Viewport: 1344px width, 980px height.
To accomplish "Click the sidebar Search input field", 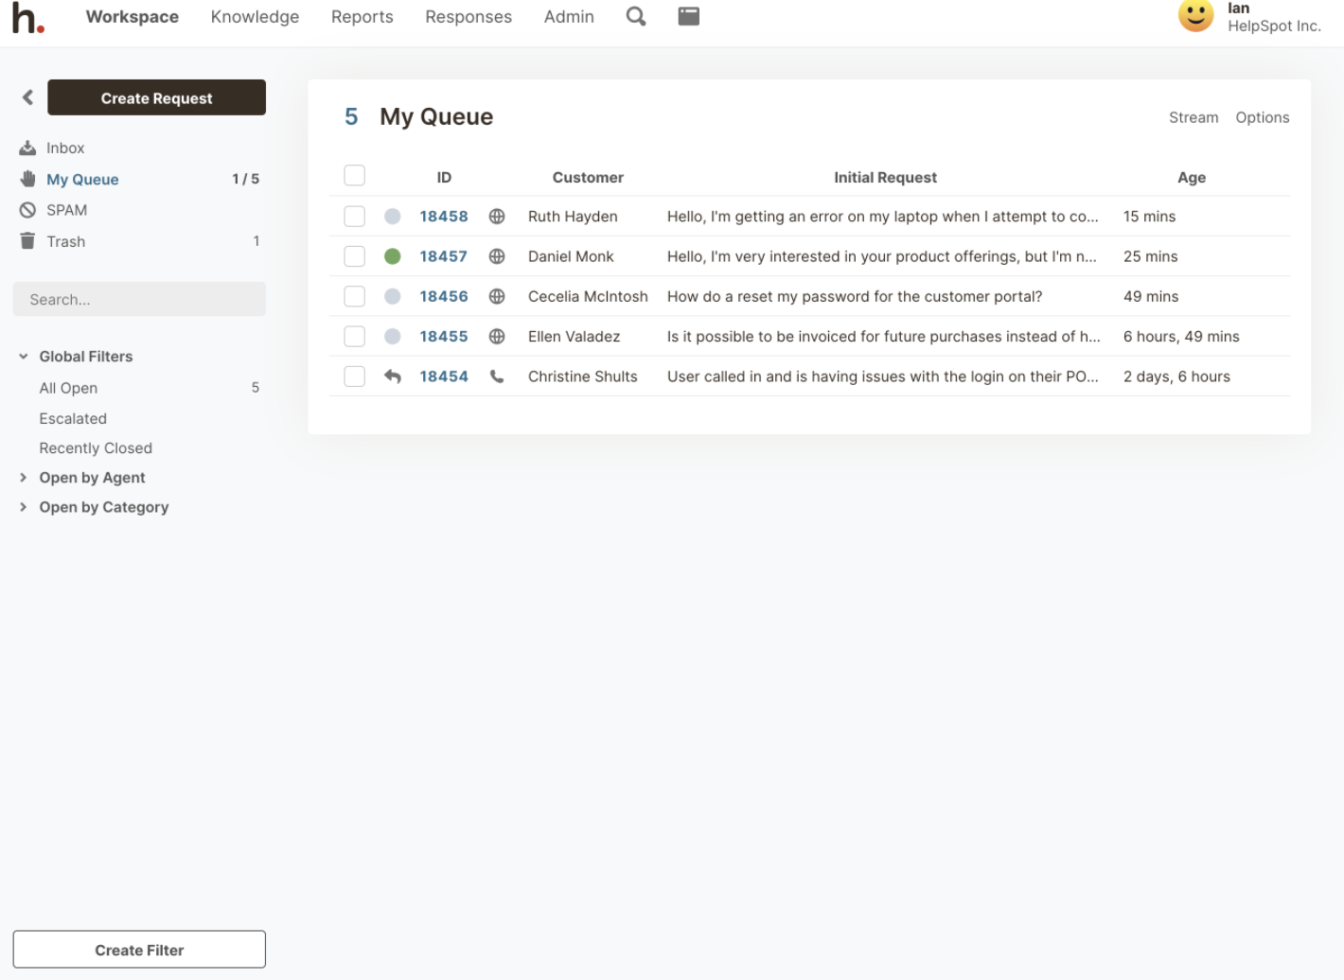I will coord(139,300).
